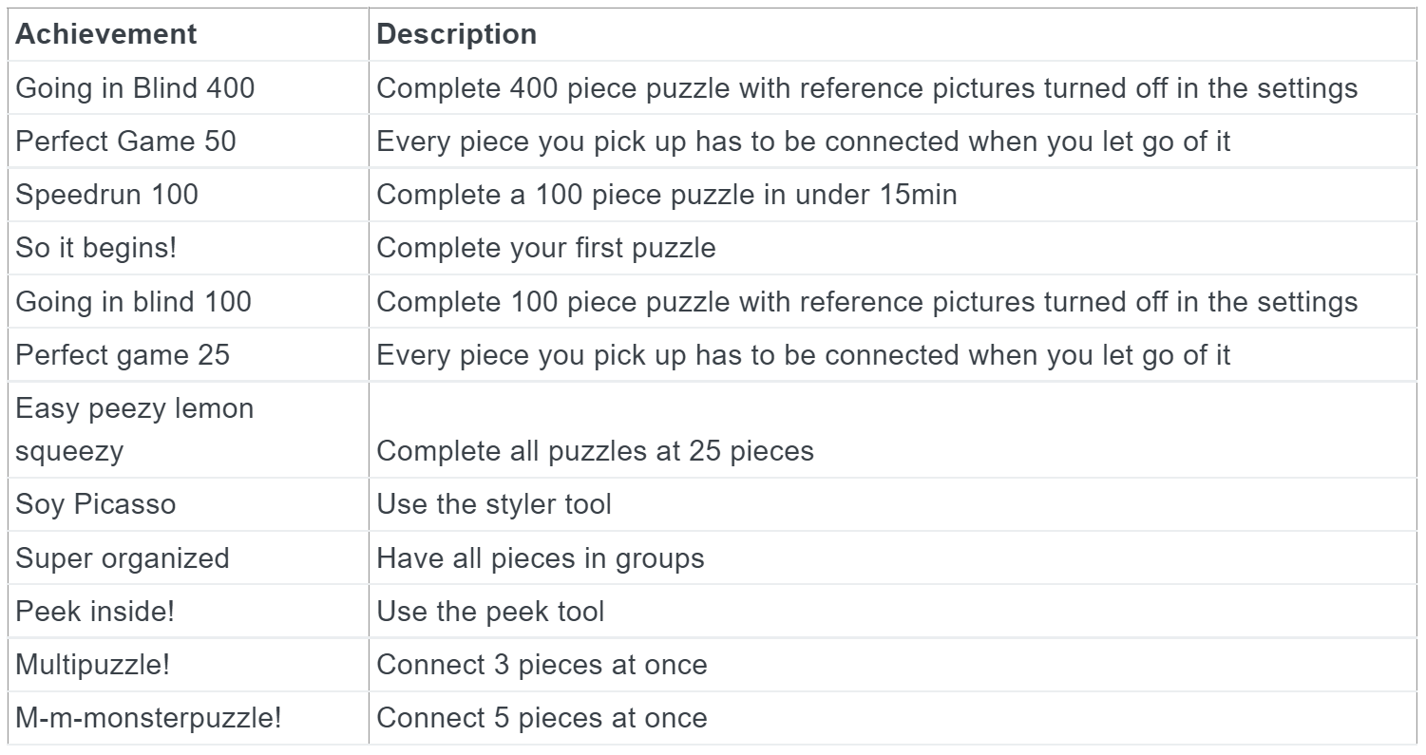The width and height of the screenshot is (1426, 755).
Task: Click the Perfect game 25 cell
Action: [x=123, y=355]
